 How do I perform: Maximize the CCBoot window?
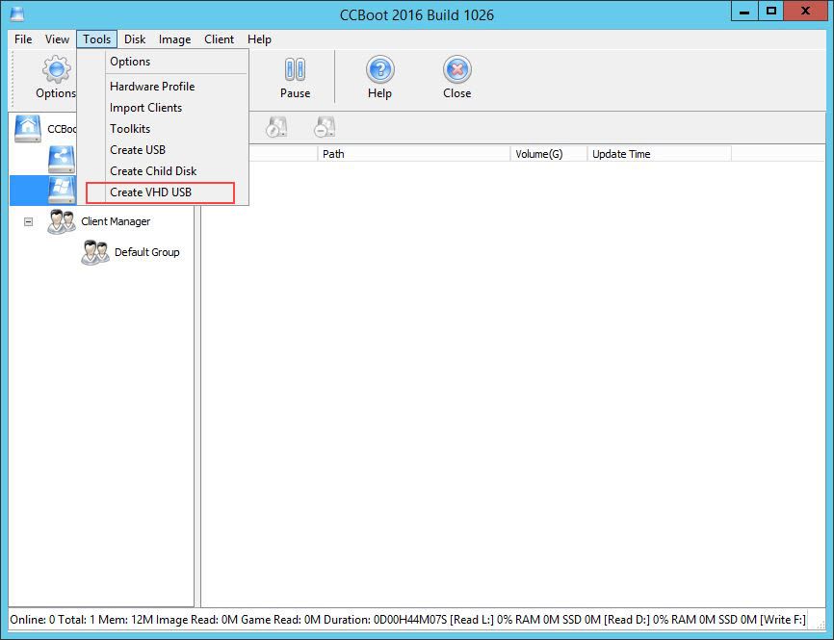(x=770, y=12)
